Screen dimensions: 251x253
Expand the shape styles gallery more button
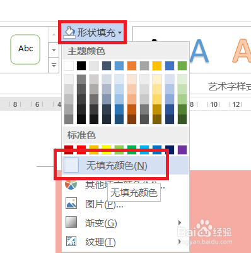(x=54, y=65)
